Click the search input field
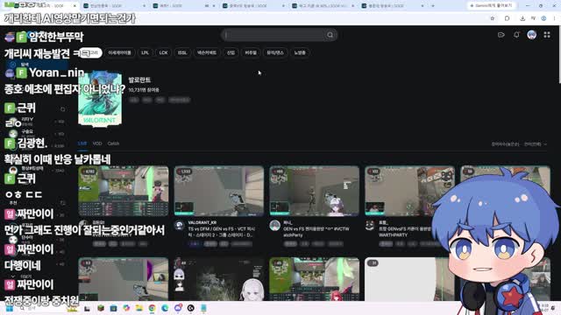 pos(275,35)
